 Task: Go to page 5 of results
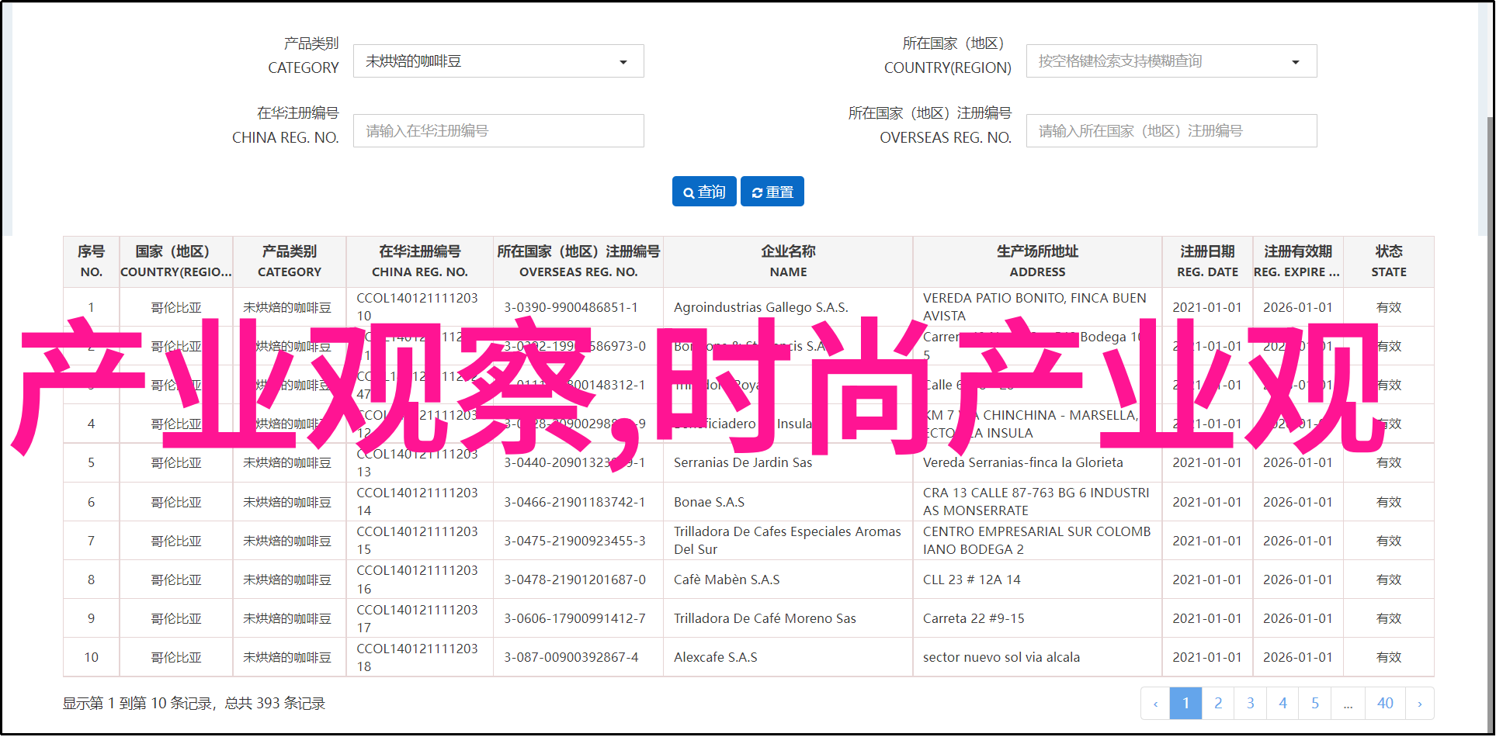(1315, 704)
